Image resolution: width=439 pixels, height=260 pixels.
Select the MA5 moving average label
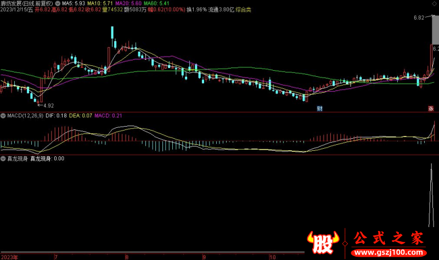pos(73,3)
